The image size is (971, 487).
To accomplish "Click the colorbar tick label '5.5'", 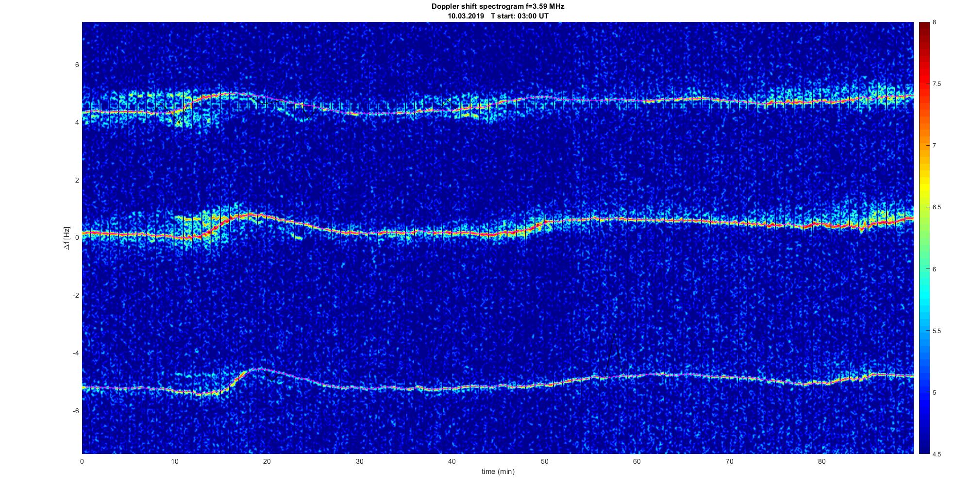I will 937,331.
